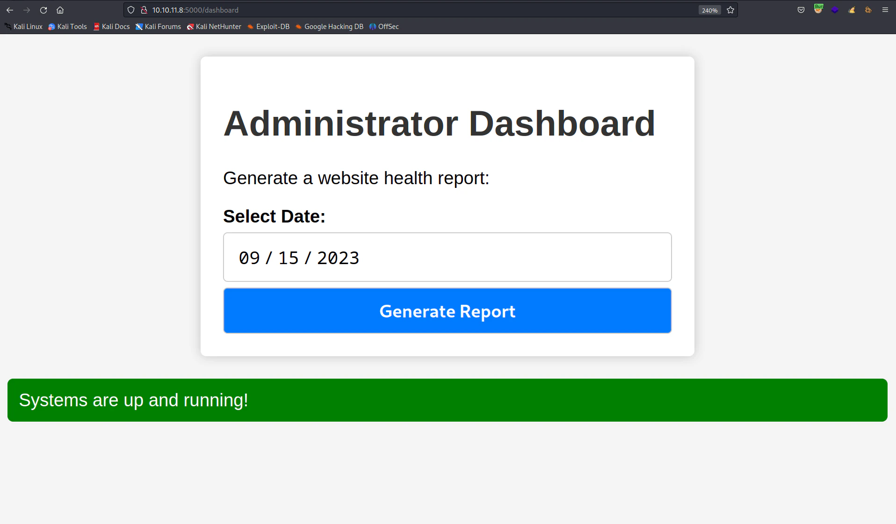Open the browser home page

[60, 10]
